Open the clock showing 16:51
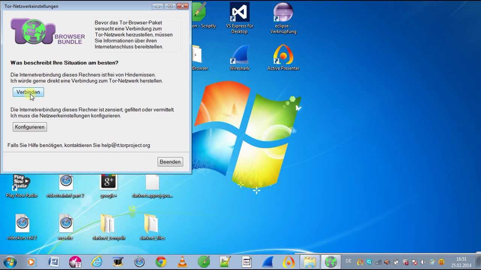 pyautogui.click(x=461, y=262)
